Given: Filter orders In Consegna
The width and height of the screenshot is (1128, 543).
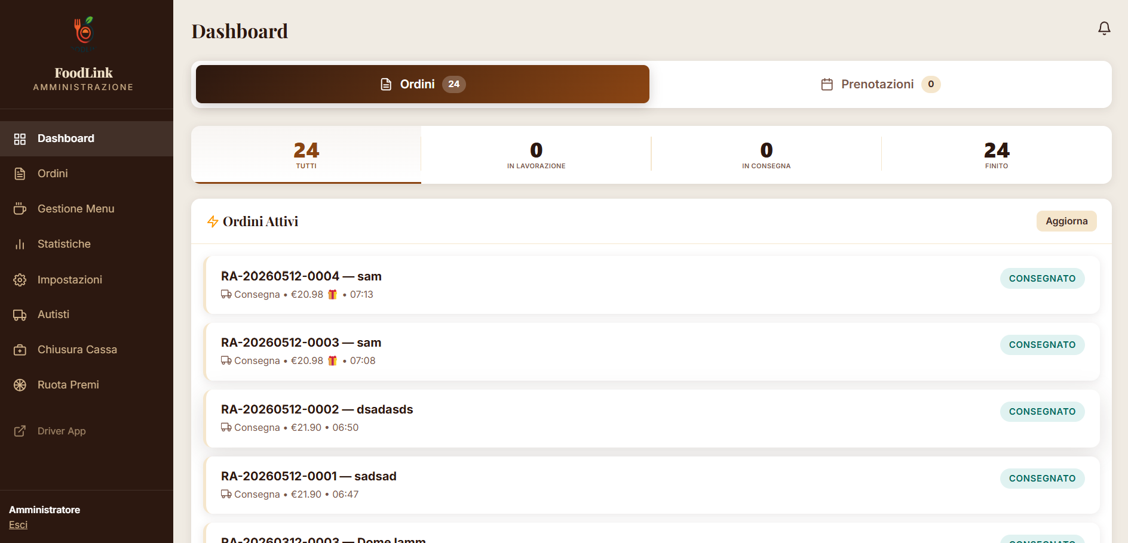Looking at the screenshot, I should 767,155.
